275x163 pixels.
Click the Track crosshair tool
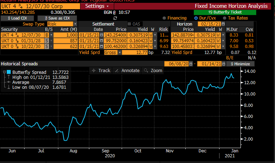point(101,71)
